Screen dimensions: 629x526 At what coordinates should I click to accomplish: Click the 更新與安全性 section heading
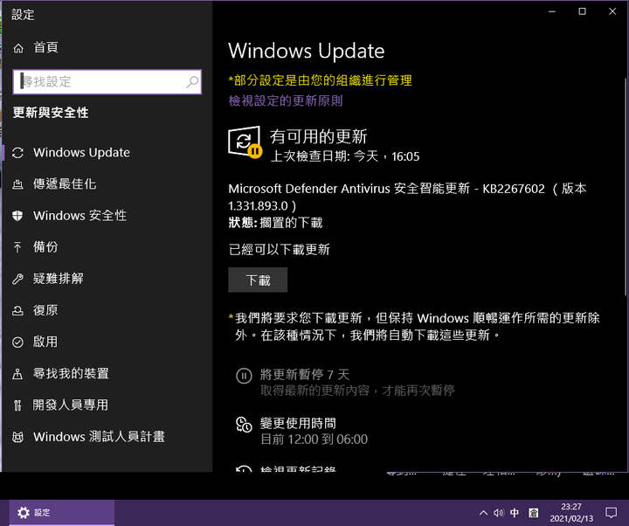[x=51, y=113]
